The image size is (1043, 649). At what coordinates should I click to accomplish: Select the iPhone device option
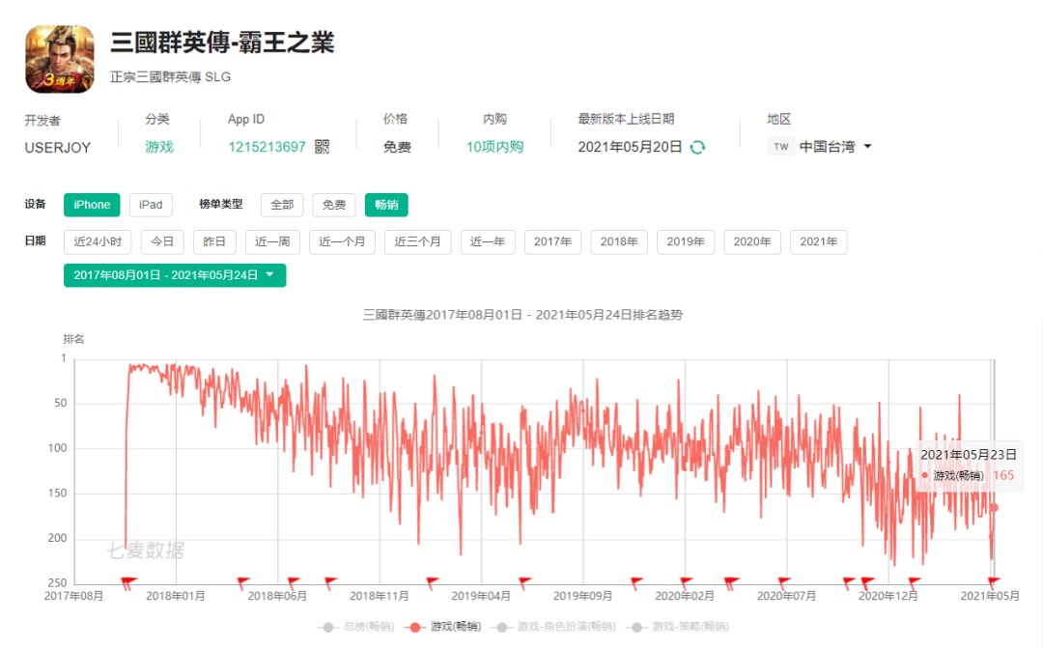pos(92,205)
